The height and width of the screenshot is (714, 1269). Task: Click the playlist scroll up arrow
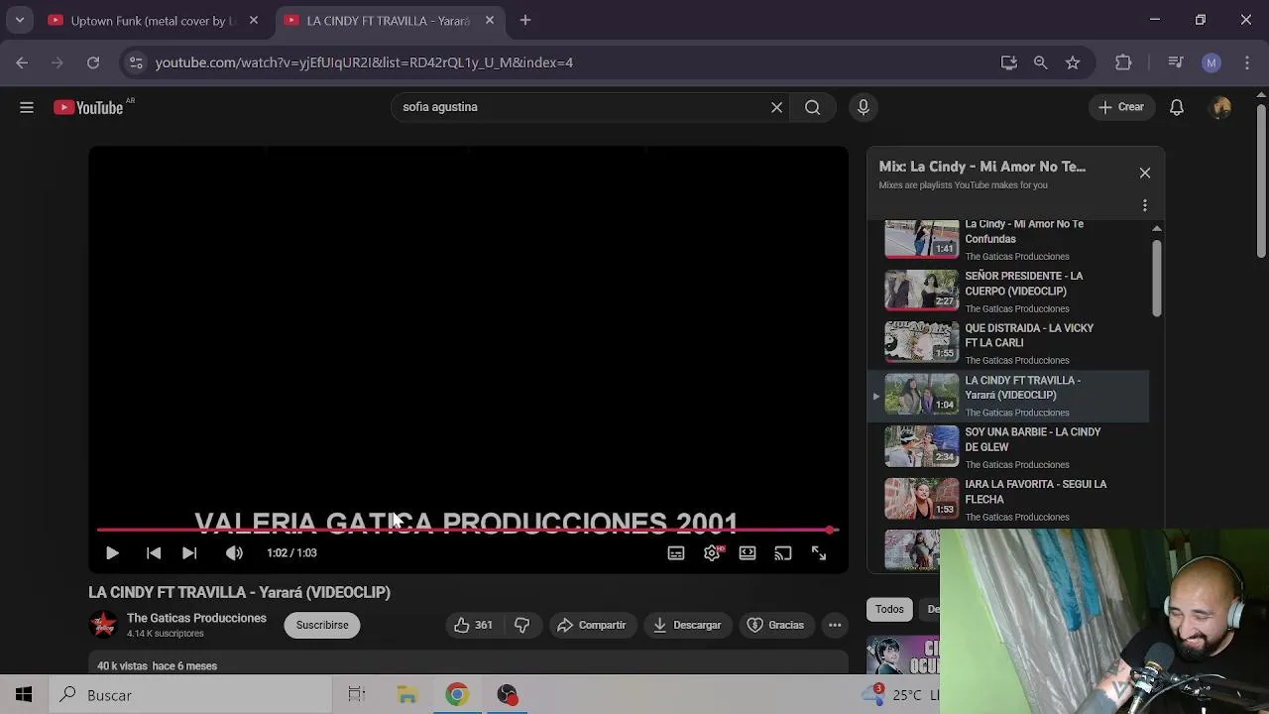(1156, 229)
